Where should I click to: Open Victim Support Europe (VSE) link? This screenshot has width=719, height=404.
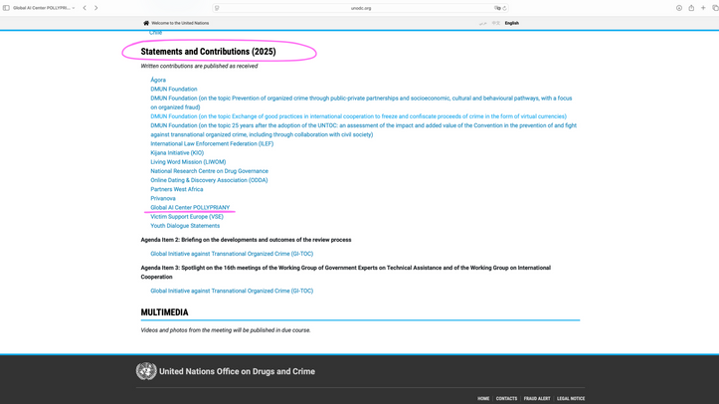click(187, 217)
